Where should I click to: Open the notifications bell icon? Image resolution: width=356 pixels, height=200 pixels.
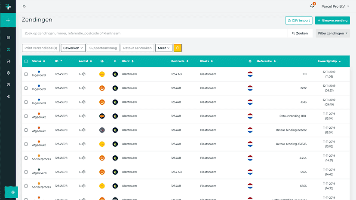click(x=312, y=6)
